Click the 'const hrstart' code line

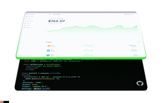tap(41, 73)
